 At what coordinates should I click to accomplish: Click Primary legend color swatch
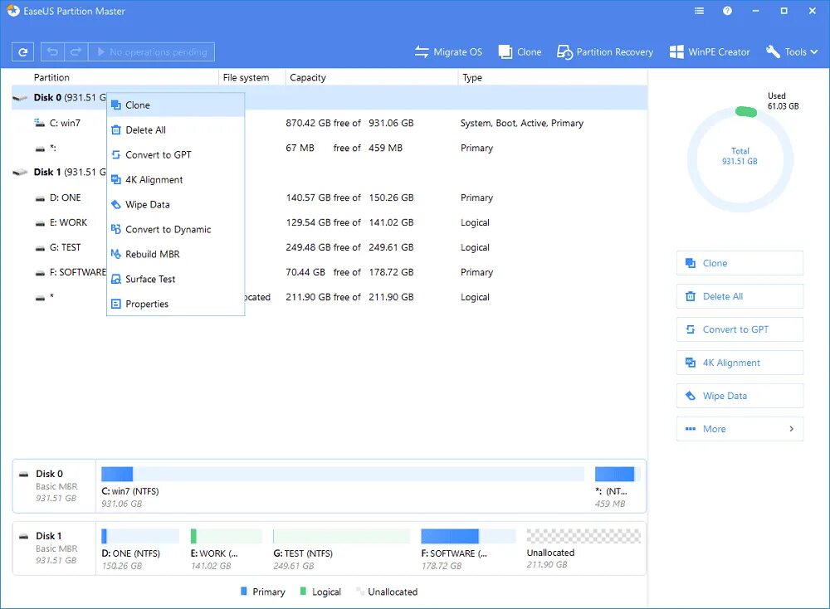(244, 591)
